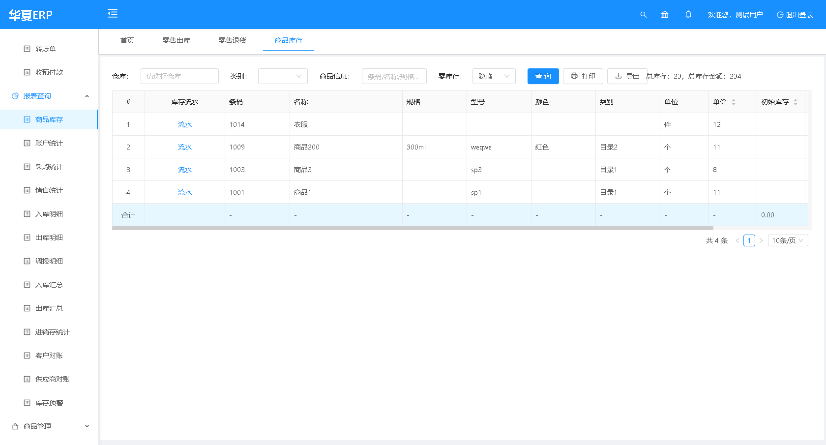826x445 pixels.
Task: Click the 华夏ERP logo
Action: (30, 15)
